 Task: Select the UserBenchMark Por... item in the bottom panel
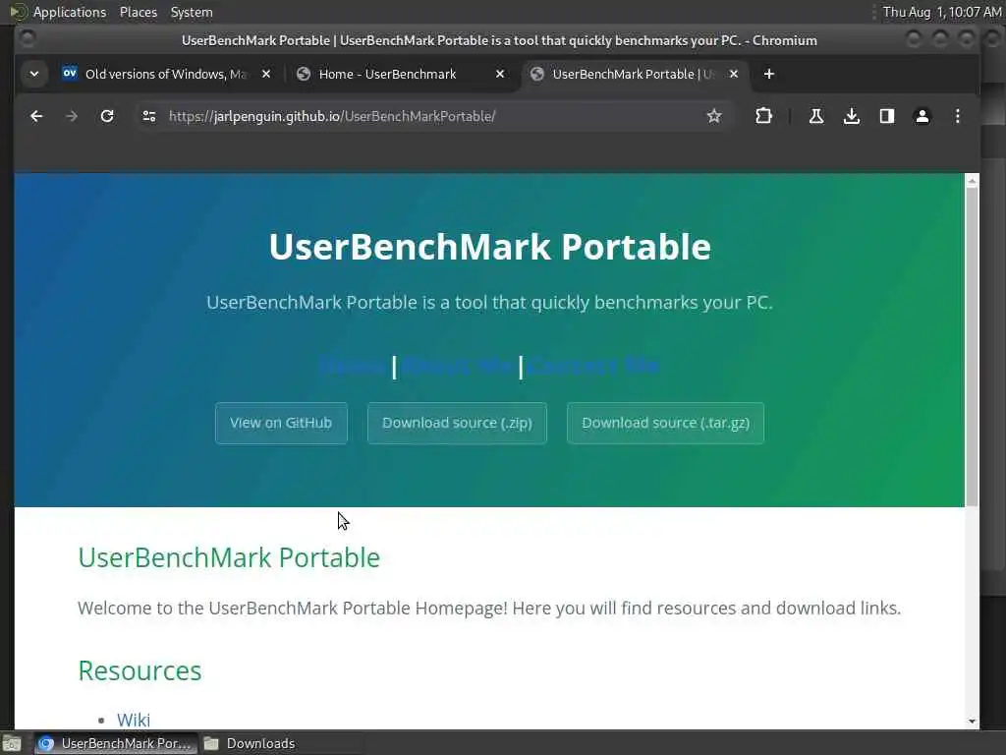[116, 743]
